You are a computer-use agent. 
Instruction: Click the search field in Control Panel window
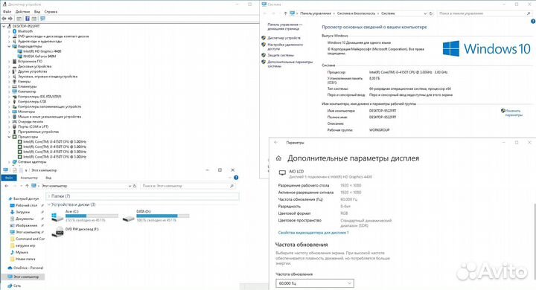[x=484, y=13]
